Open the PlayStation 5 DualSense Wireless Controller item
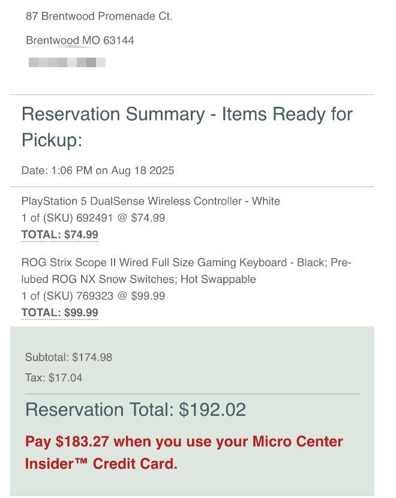 [151, 201]
